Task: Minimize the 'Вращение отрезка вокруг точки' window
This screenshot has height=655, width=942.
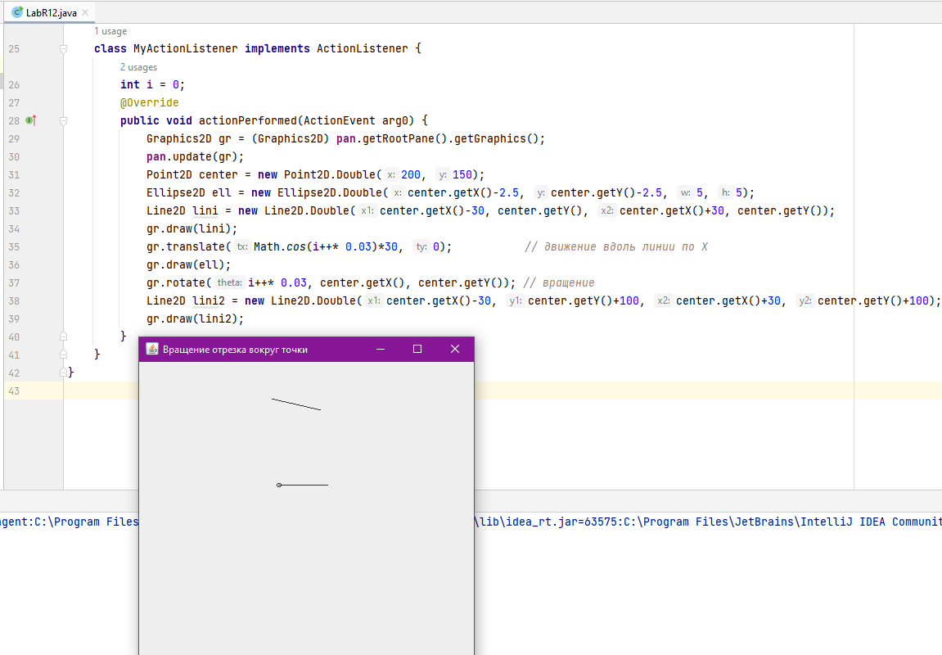Action: [x=381, y=349]
